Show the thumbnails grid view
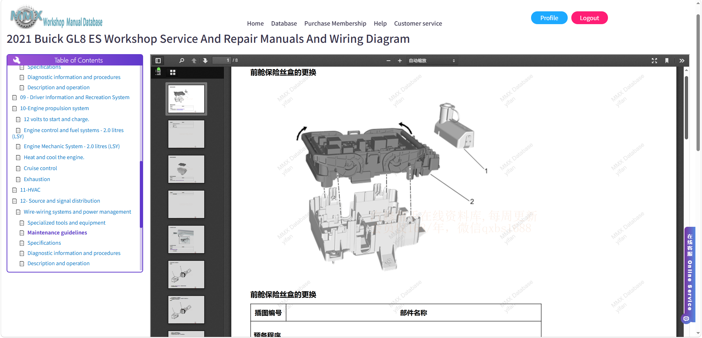This screenshot has height=338, width=702. pos(173,72)
